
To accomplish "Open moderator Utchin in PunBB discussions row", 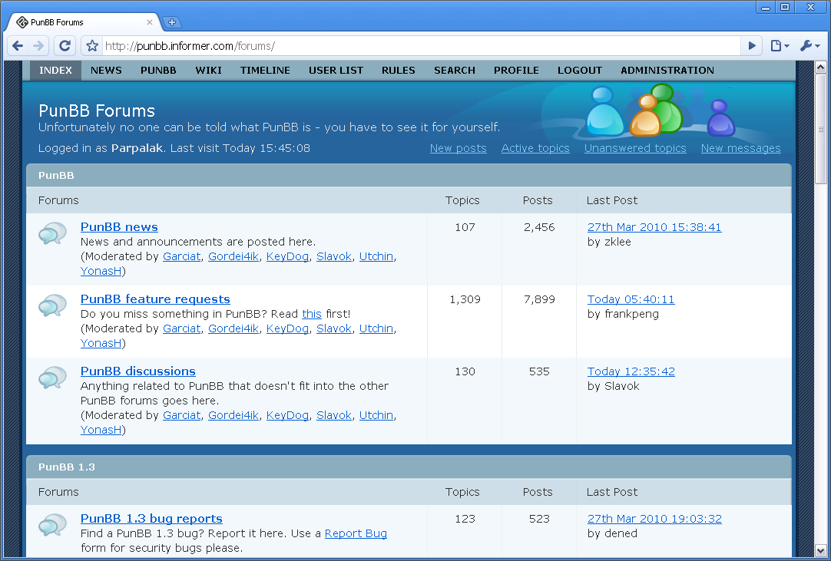I will tap(376, 415).
